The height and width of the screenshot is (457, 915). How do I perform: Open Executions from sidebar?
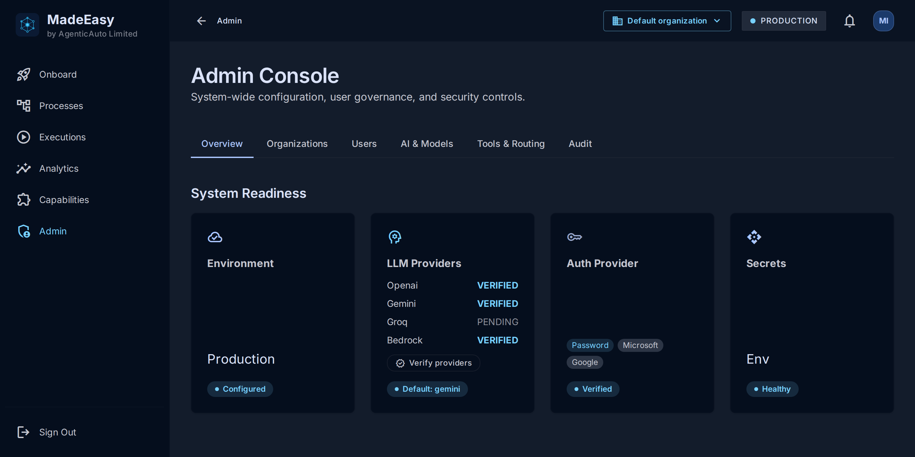[x=85, y=137]
